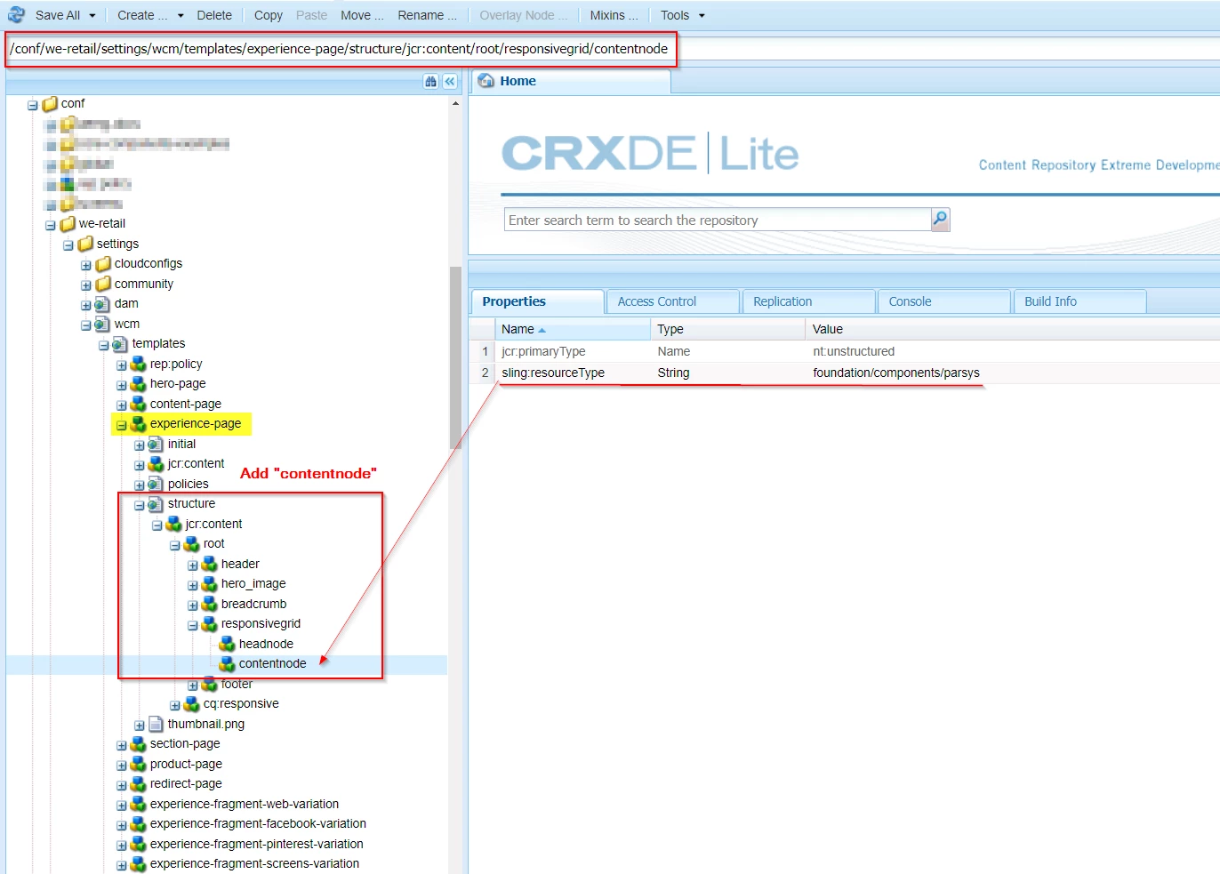
Task: Click the hero_image node icon
Action: [x=210, y=584]
